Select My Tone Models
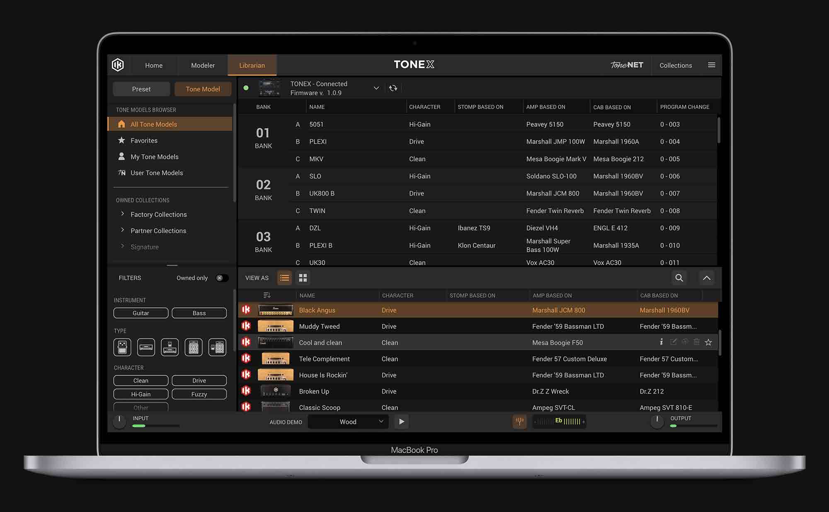829x512 pixels. (170, 157)
